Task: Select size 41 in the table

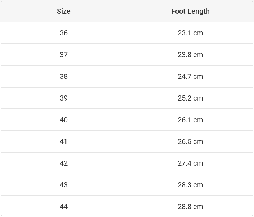Action: 64,141
